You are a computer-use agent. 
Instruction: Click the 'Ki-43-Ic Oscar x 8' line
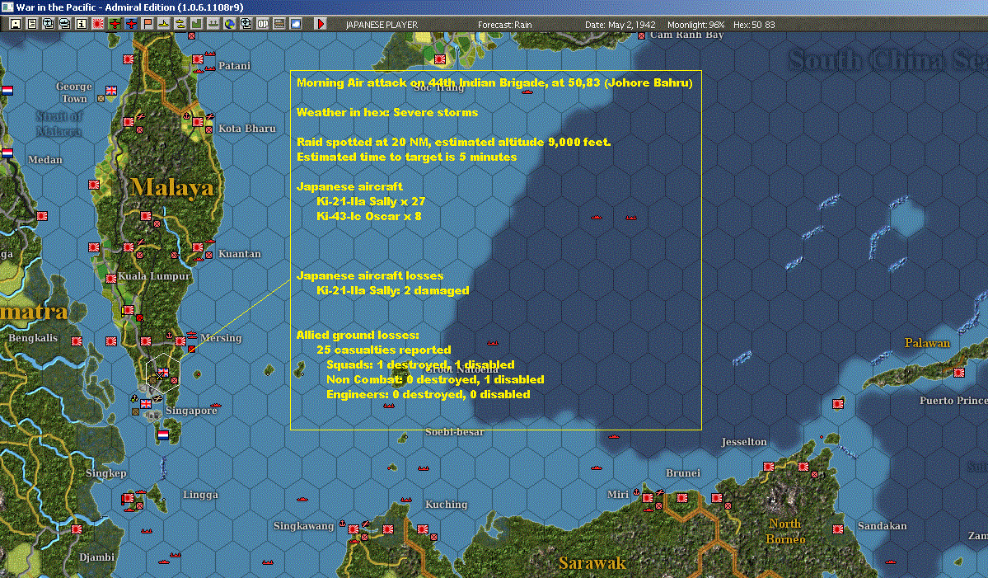369,216
